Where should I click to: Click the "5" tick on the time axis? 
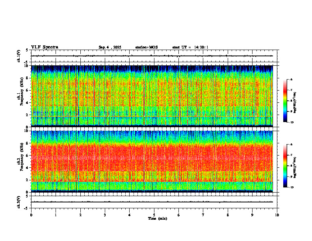pyautogui.click(x=154, y=215)
